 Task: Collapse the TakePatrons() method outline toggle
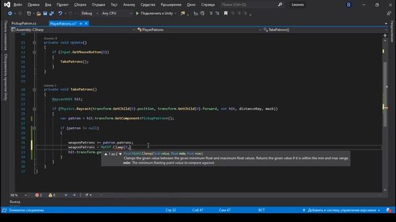[x=35, y=89]
